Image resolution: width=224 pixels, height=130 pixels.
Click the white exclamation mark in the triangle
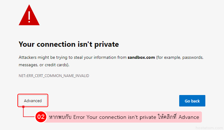(29, 16)
